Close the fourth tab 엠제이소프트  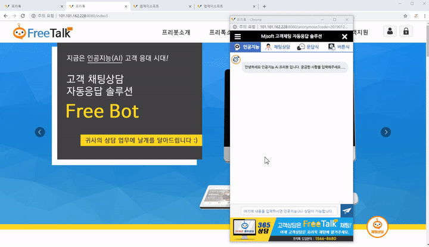(254, 7)
